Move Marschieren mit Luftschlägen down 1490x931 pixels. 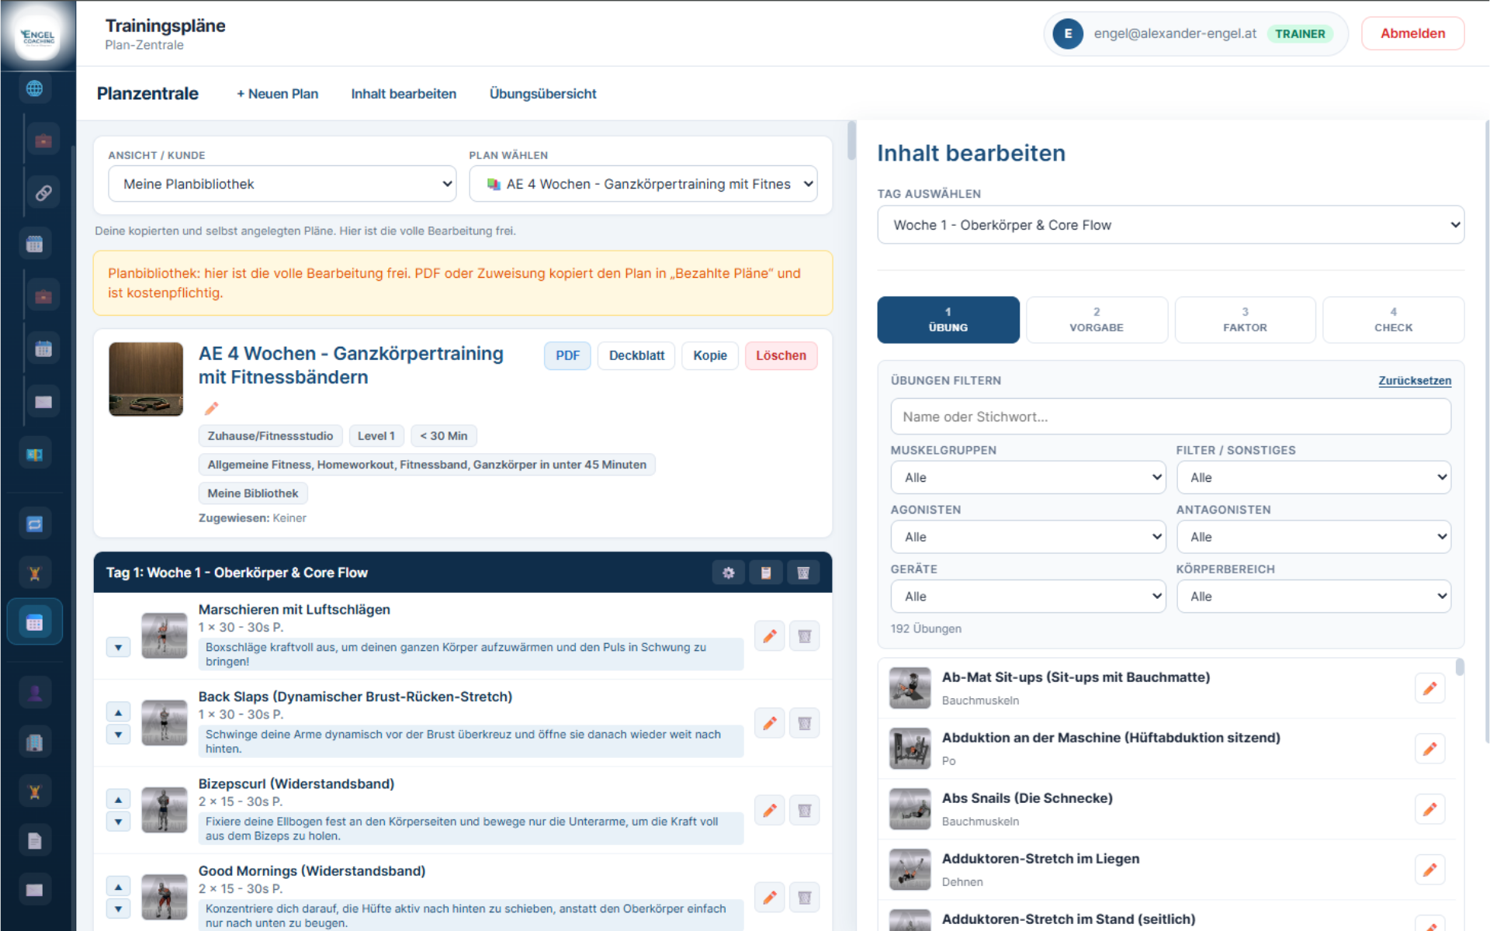click(118, 647)
